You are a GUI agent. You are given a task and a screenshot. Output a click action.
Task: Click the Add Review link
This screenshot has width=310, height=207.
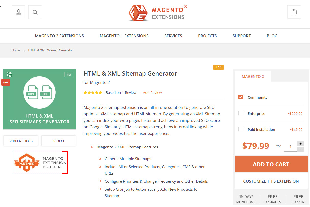click(x=152, y=93)
